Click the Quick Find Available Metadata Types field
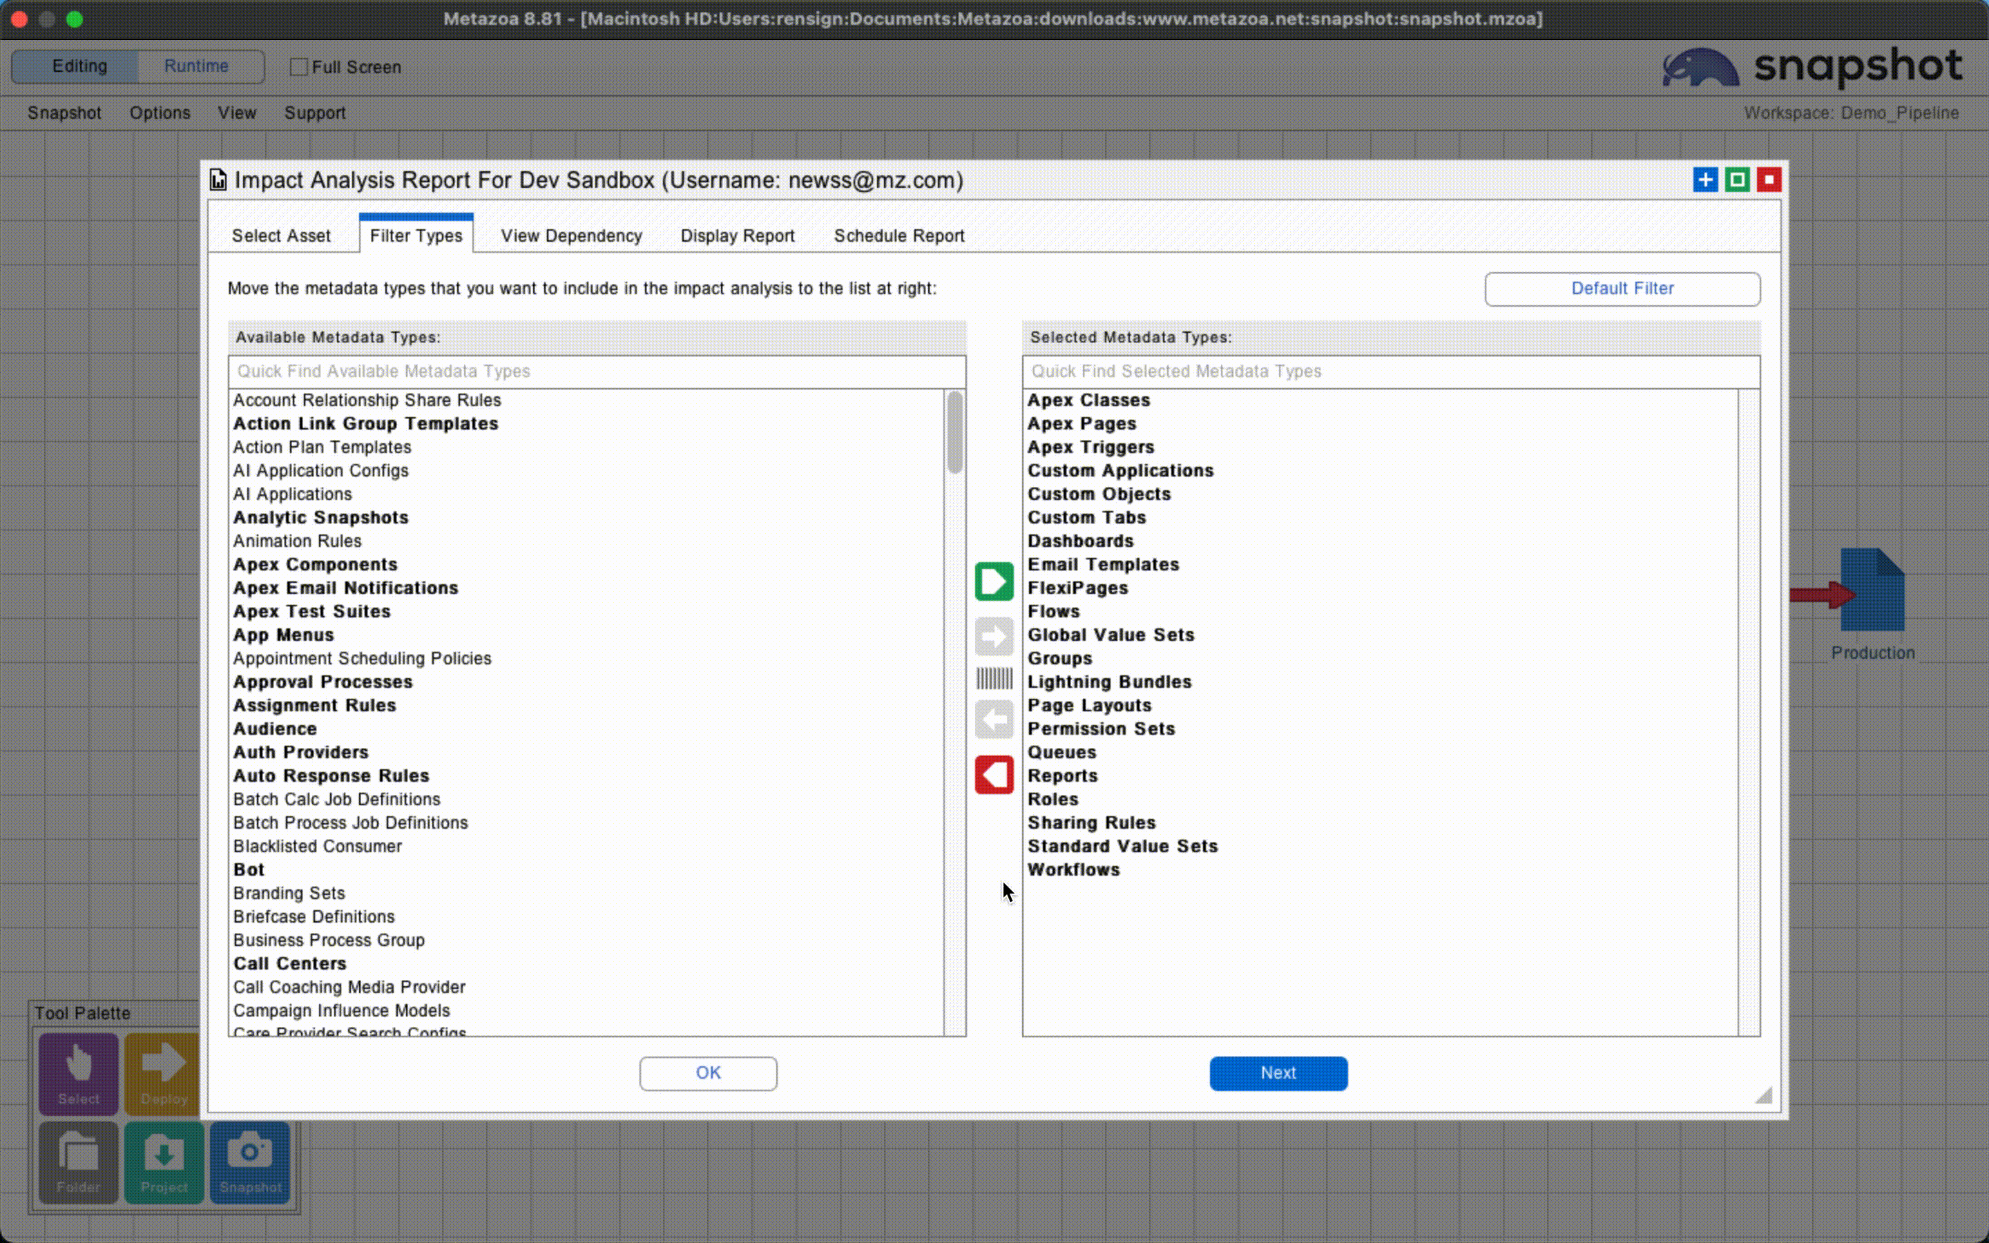Image resolution: width=1989 pixels, height=1243 pixels. [x=597, y=372]
